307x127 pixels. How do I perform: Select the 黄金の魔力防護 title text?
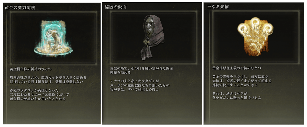tap(20, 7)
